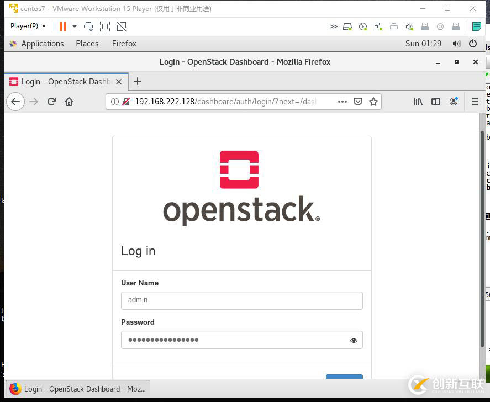Viewport: 490px width, 402px height.
Task: Open the GNOME volume control icon
Action: pyautogui.click(x=456, y=44)
